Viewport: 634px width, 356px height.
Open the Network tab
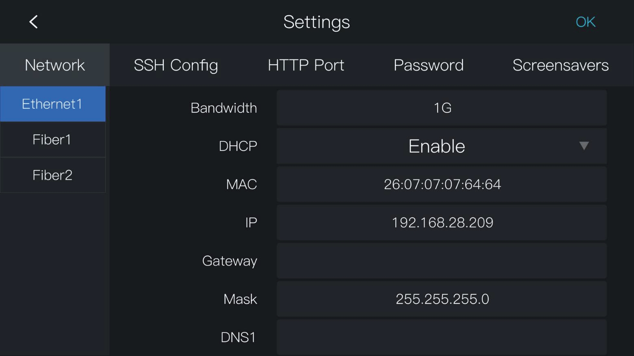tap(55, 65)
